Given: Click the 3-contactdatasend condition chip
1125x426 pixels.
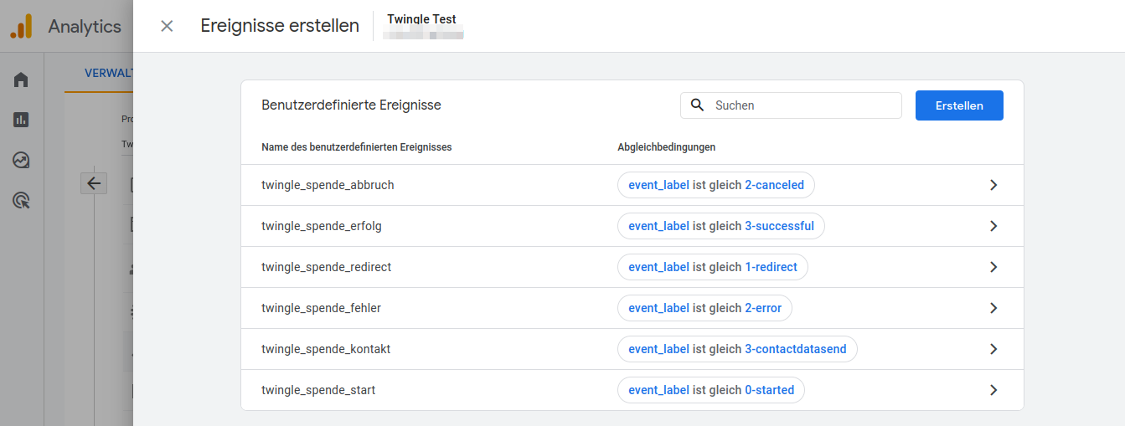Looking at the screenshot, I should pyautogui.click(x=737, y=349).
